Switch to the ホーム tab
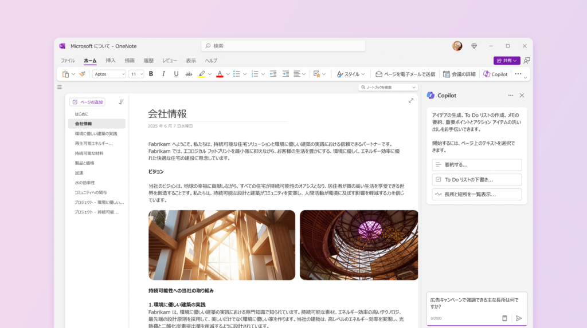The height and width of the screenshot is (328, 587). point(90,61)
